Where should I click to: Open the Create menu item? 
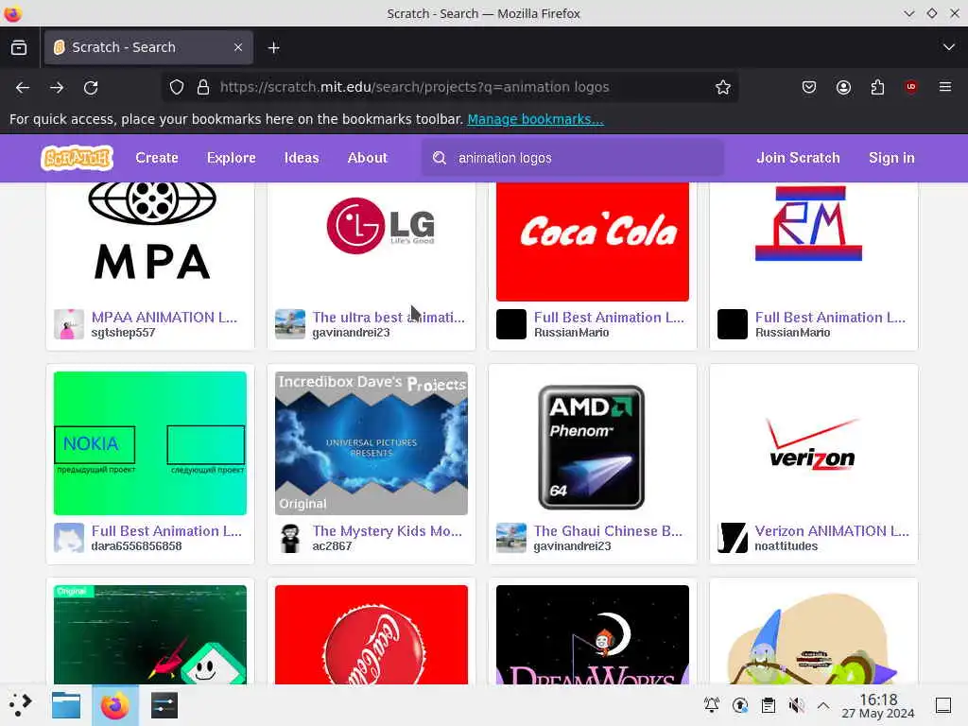157,158
